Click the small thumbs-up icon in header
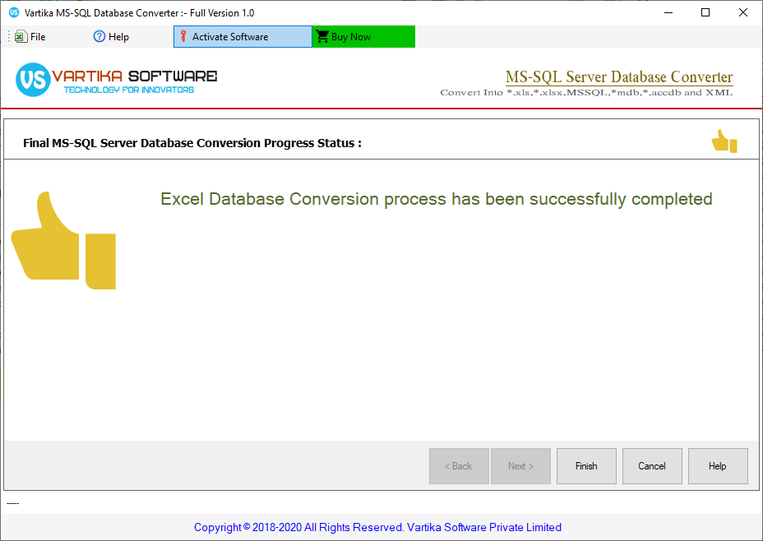 [724, 141]
